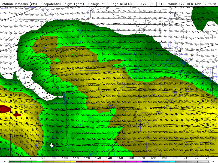The height and width of the screenshot is (163, 218).
Task: Select the bright yellow swatch left of 110
Action: tap(73, 162)
